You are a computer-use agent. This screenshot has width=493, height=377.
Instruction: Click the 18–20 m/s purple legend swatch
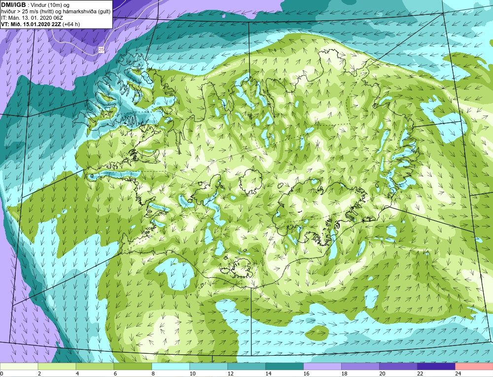tap(360, 367)
